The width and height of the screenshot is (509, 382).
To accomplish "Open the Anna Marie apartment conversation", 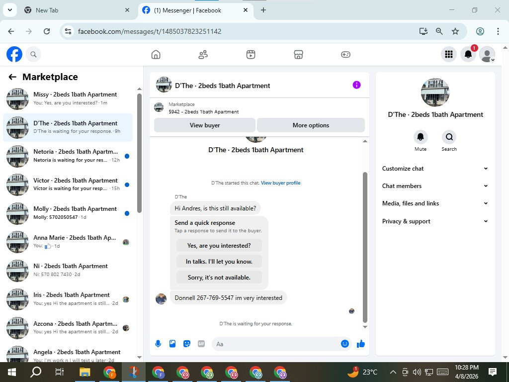I will [x=68, y=242].
